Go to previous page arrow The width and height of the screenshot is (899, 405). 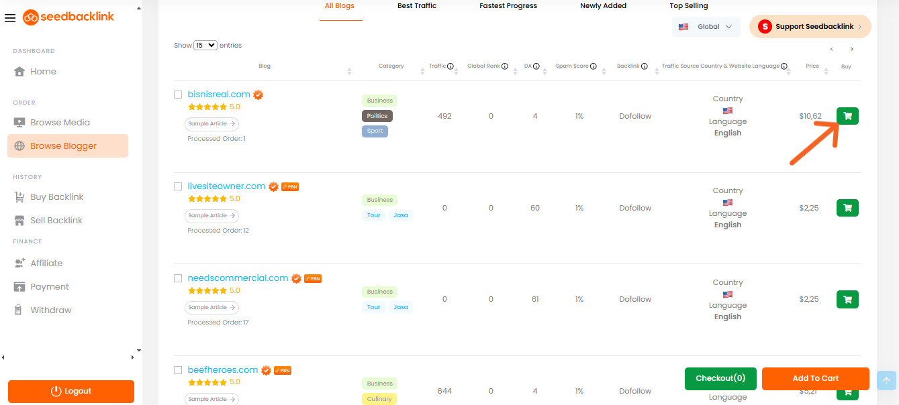[x=831, y=49]
